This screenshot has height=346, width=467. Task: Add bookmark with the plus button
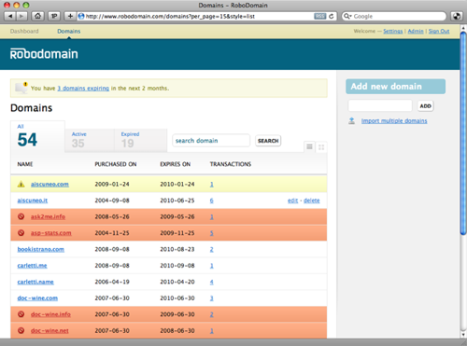click(70, 16)
